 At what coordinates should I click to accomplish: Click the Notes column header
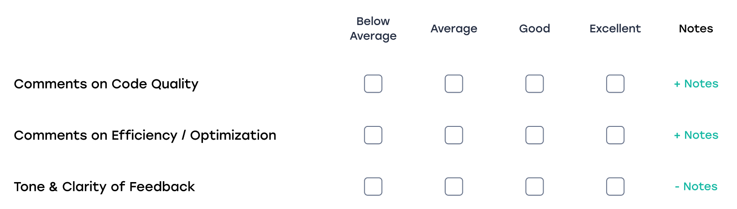[x=695, y=29]
